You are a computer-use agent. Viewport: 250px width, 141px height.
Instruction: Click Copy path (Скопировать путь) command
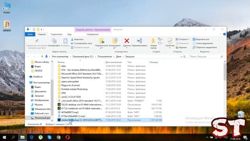82,43
